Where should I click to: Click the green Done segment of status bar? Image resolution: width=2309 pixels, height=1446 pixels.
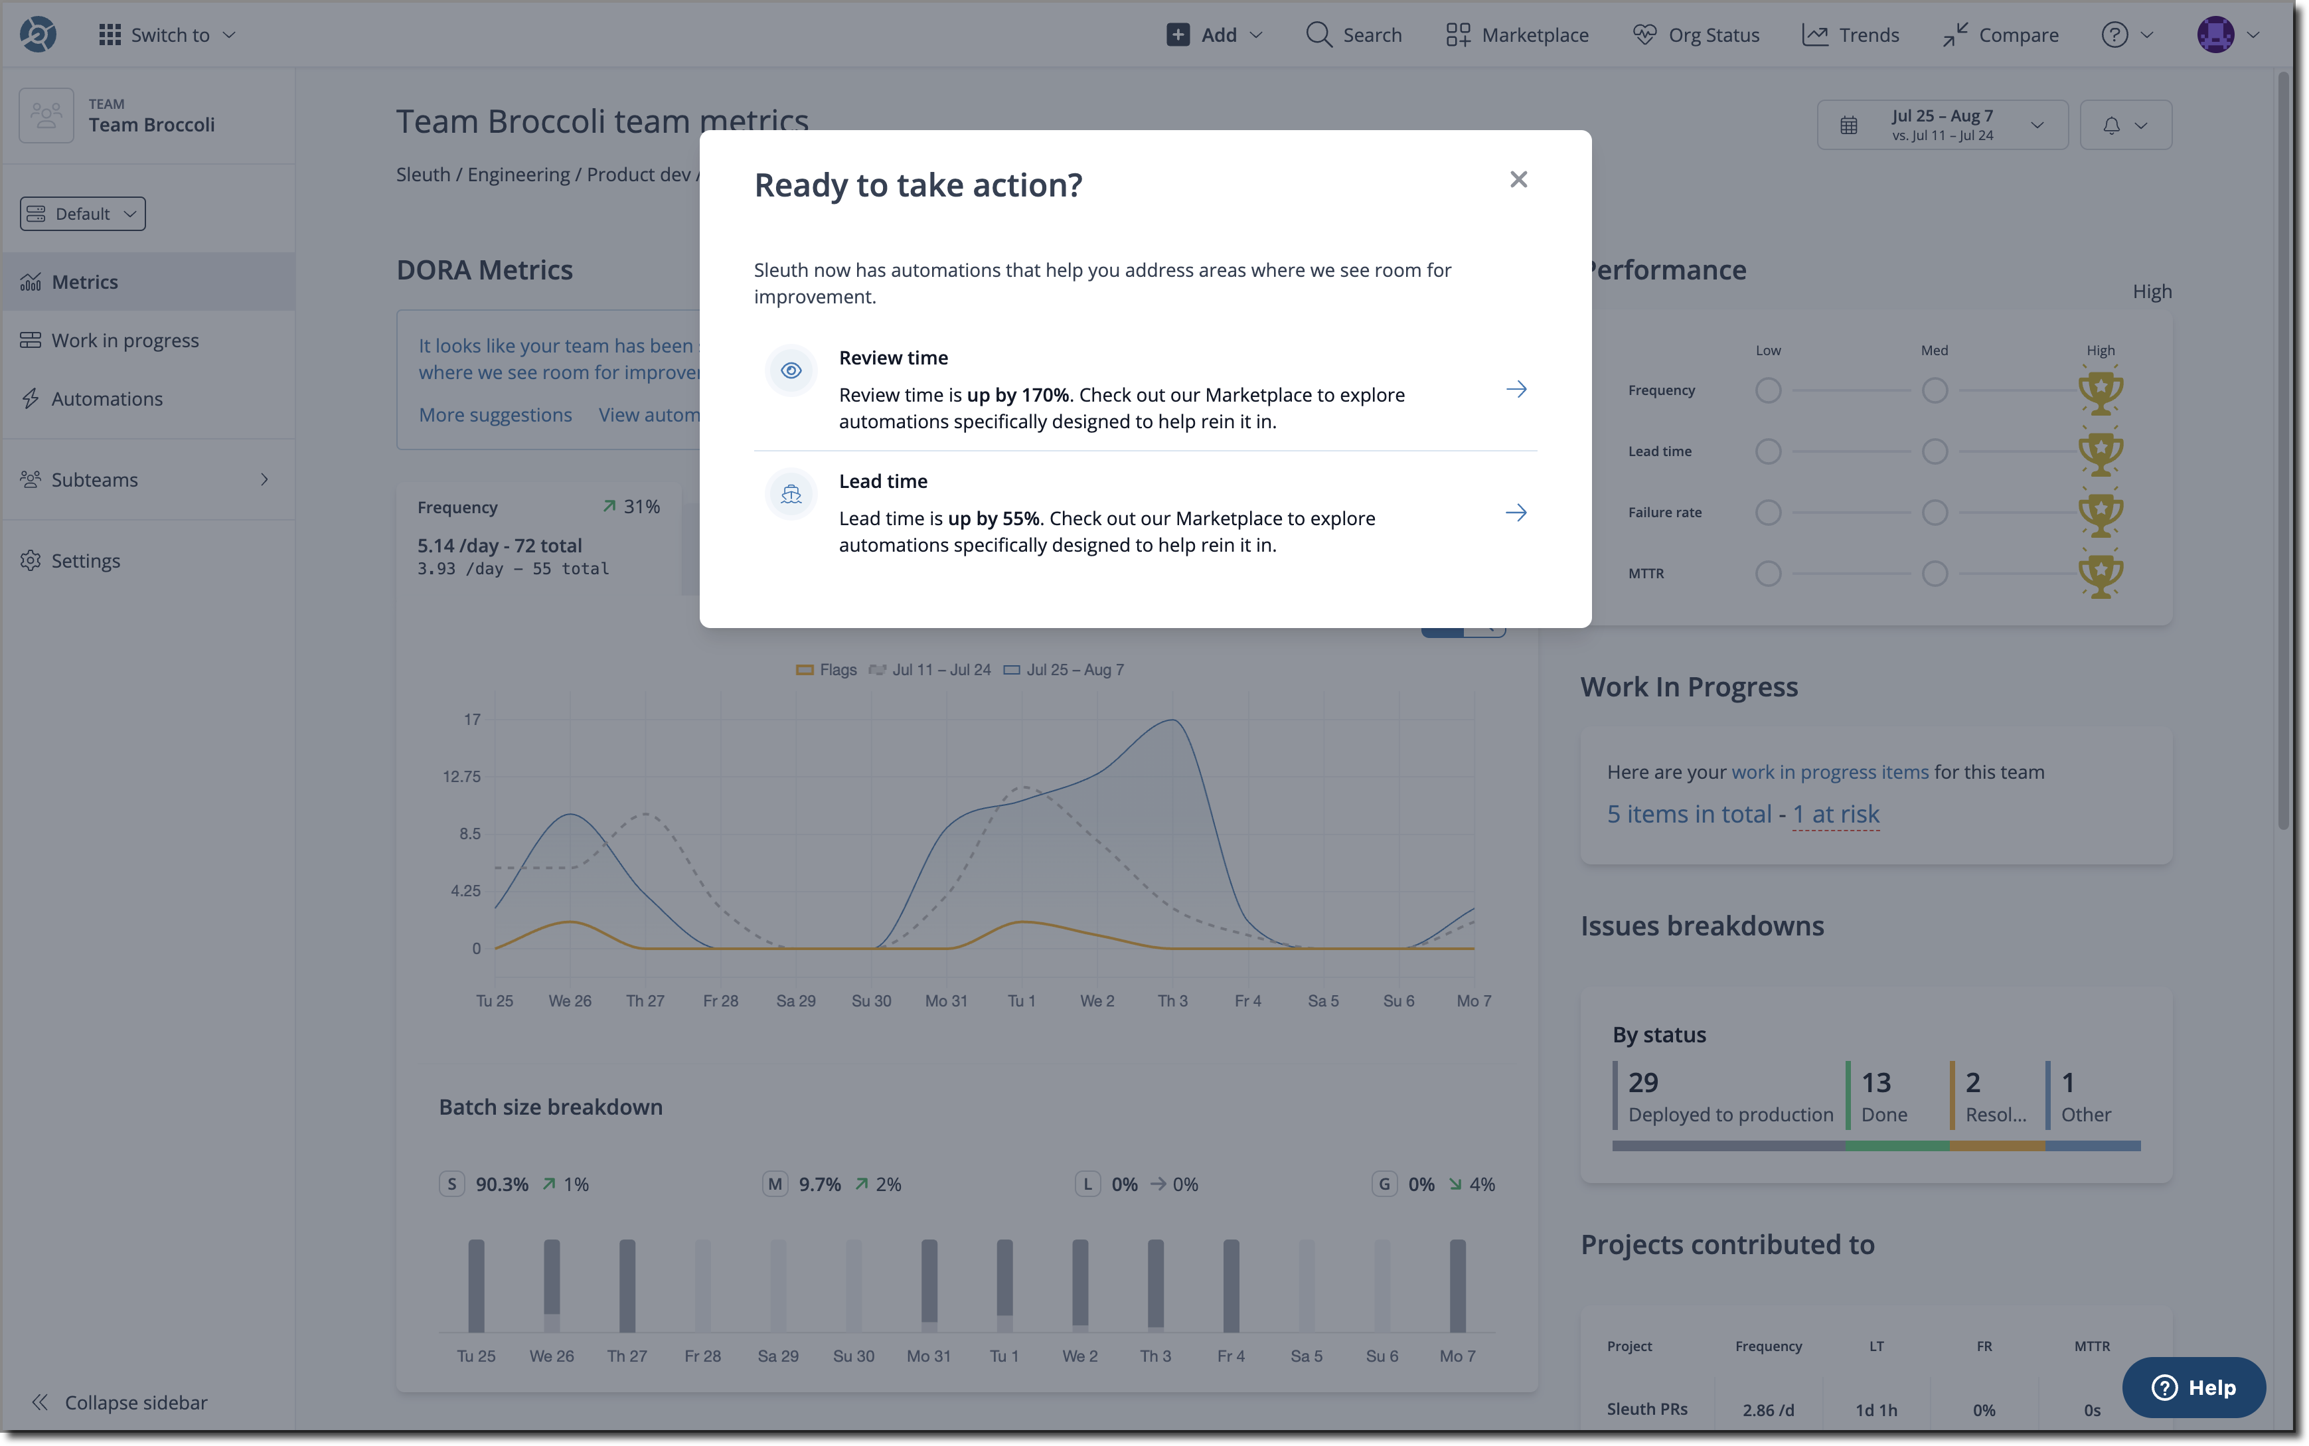(x=1897, y=1146)
